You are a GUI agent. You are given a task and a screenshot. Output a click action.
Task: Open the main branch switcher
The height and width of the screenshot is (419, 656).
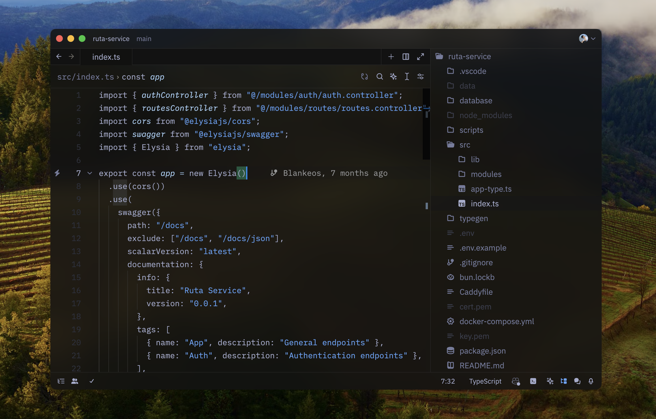click(x=144, y=39)
